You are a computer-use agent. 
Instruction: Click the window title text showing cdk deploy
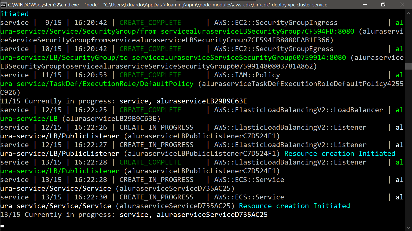168,5
